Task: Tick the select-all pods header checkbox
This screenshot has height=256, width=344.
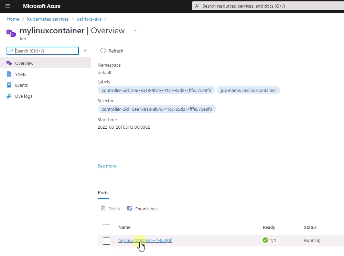Action: 106,228
